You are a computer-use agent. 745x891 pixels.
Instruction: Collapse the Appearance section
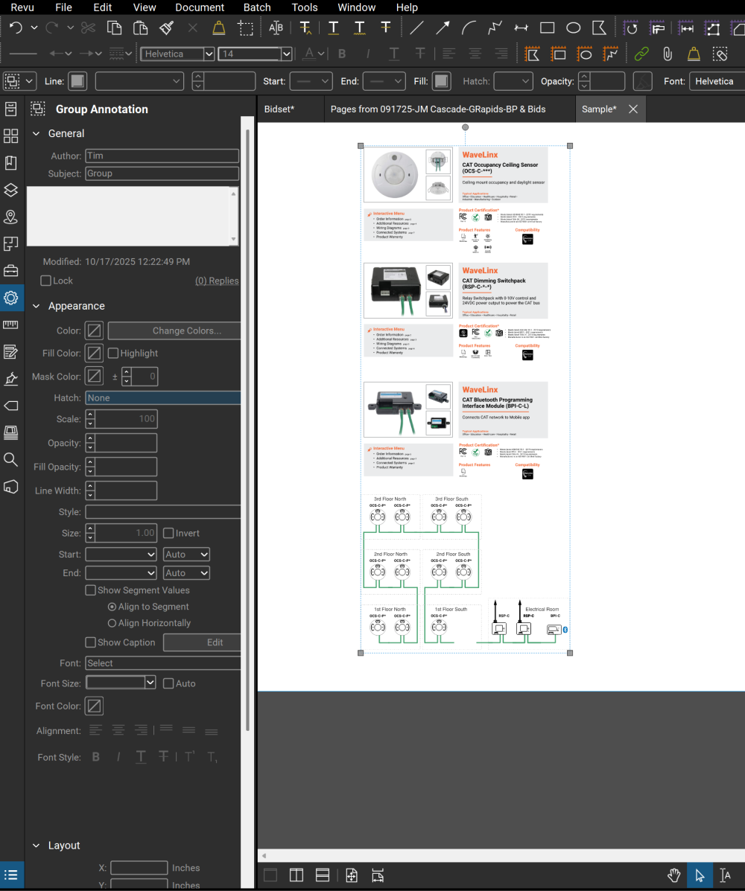[x=36, y=306]
